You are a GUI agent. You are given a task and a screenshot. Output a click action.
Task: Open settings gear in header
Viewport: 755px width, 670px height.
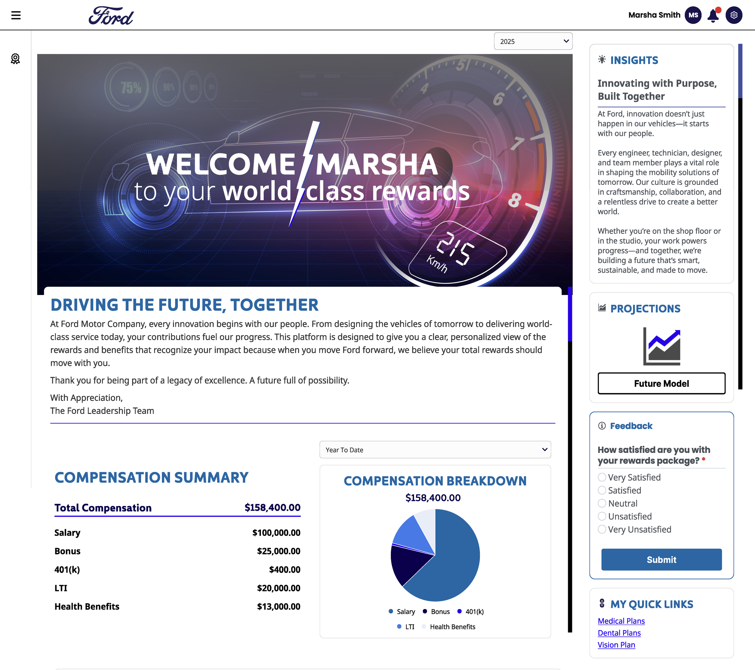[734, 15]
